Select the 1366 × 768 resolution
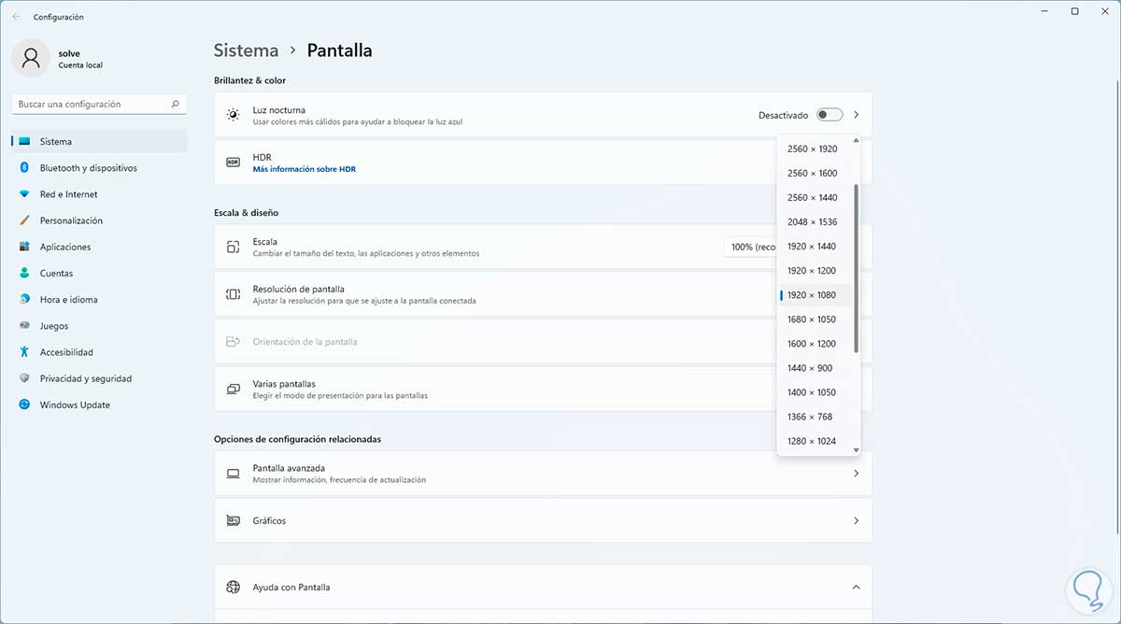 [x=810, y=417]
